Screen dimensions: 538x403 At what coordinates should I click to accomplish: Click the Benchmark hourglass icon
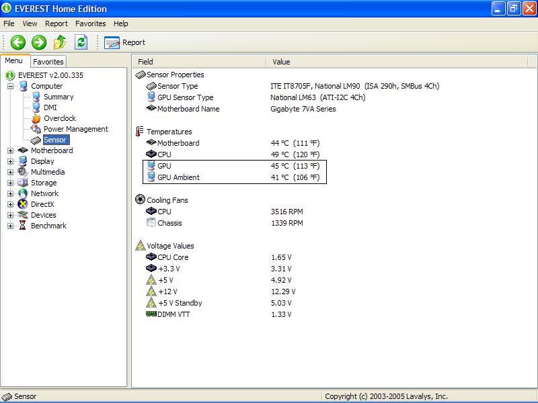coord(23,226)
